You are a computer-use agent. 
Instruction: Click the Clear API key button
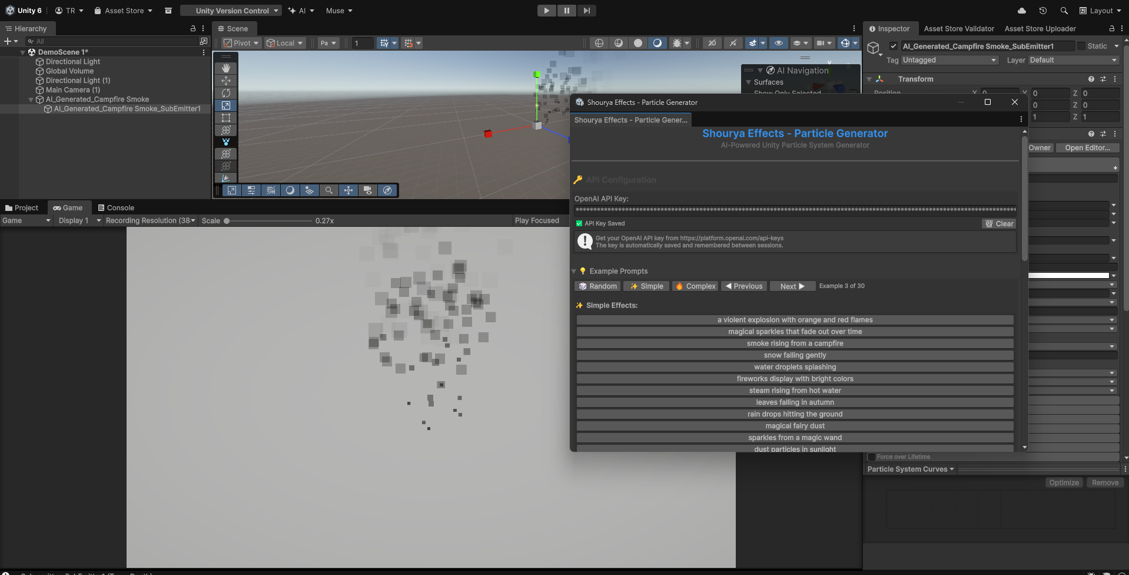[999, 224]
